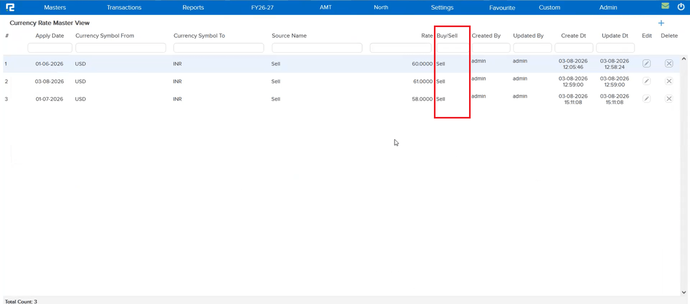Delete the row with rate 58.0000
690x304 pixels.
[x=669, y=99]
